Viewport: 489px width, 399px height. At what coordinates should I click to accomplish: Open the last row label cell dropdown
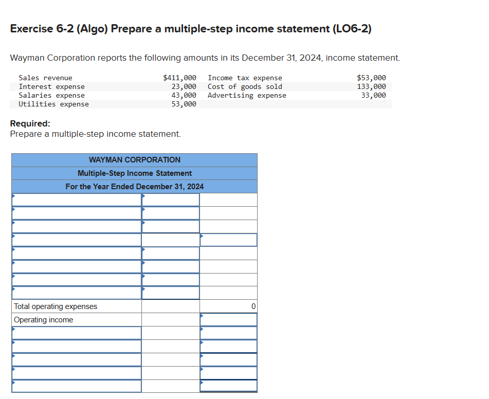[76, 386]
